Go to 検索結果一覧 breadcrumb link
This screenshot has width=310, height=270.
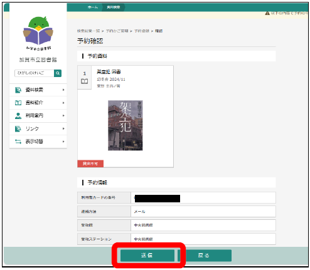click(x=88, y=31)
